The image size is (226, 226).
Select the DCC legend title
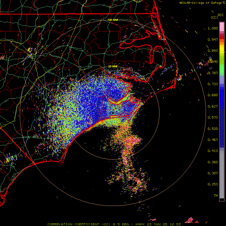[220, 15]
